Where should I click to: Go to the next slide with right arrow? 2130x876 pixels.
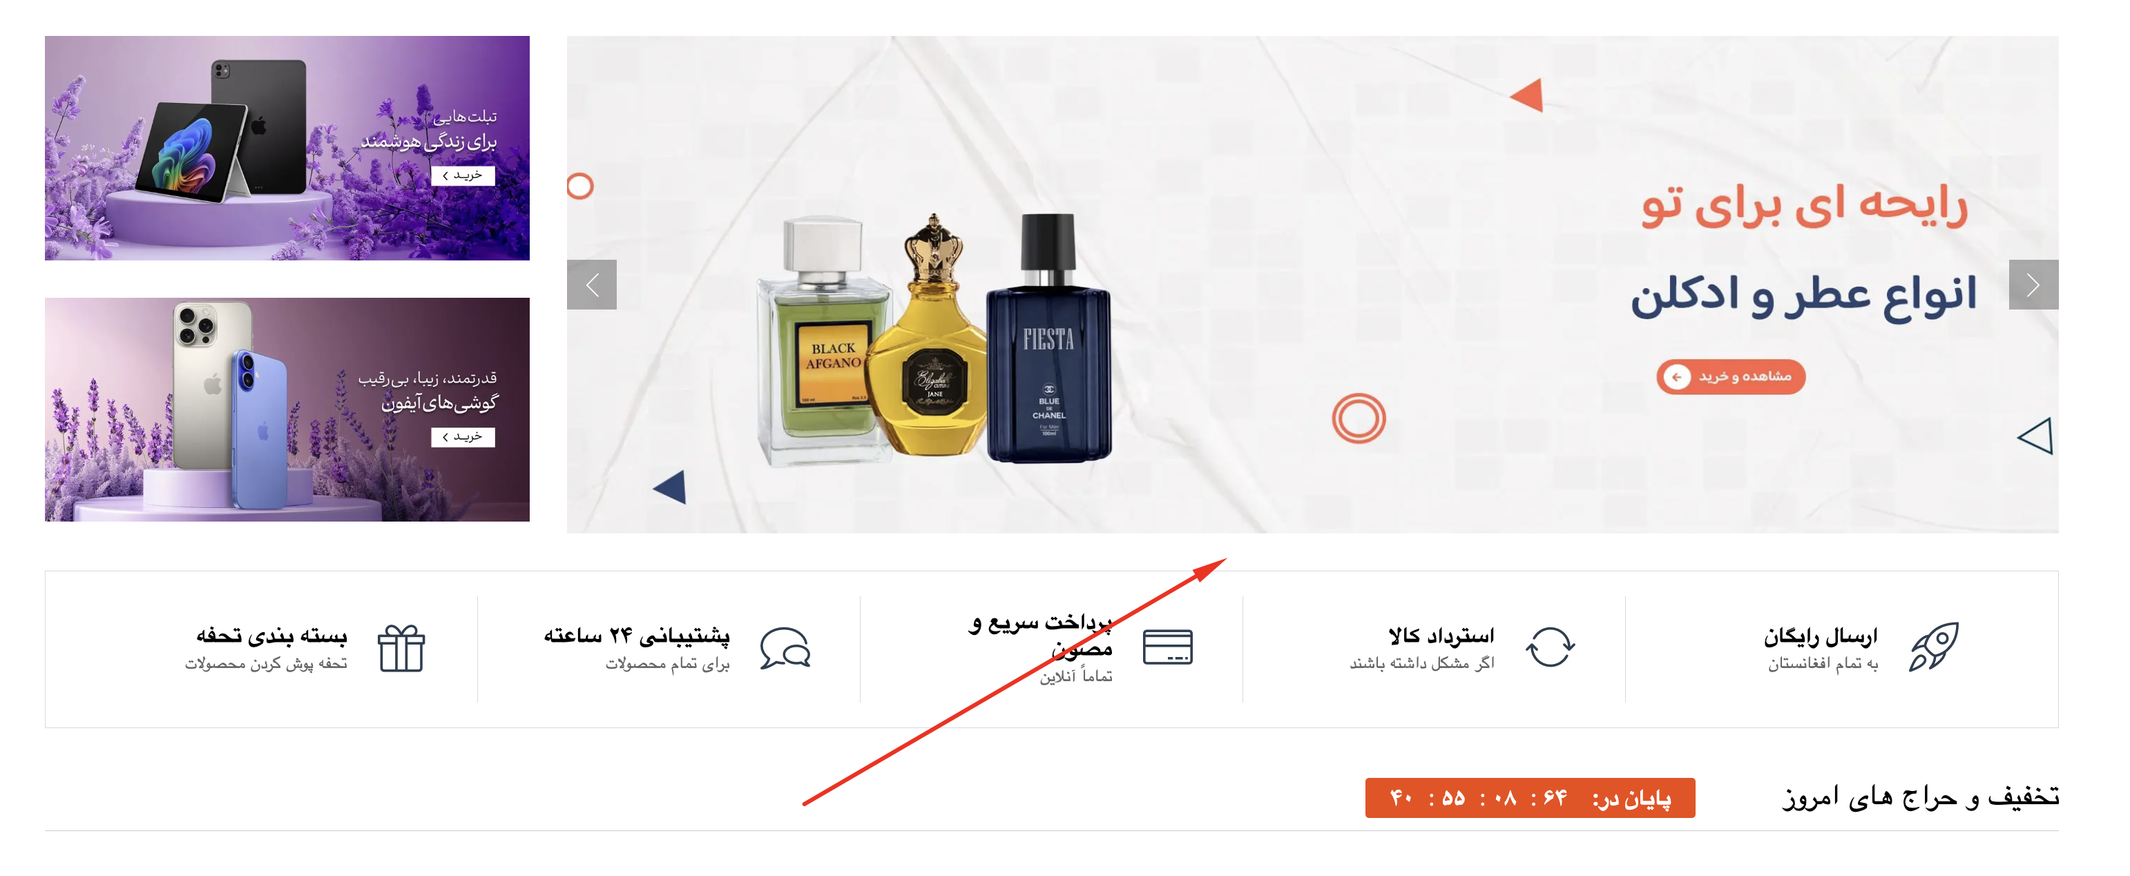click(2033, 285)
